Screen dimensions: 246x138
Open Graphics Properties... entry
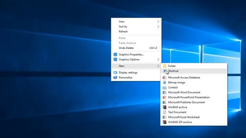pos(136,54)
